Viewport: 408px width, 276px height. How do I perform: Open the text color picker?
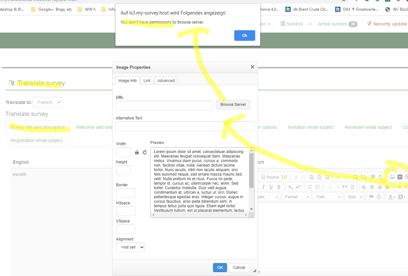(x=392, y=197)
